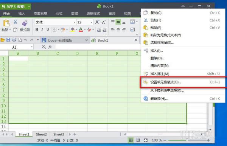Click the zoom out minus button
The height and width of the screenshot is (146, 227).
pyautogui.click(x=165, y=140)
